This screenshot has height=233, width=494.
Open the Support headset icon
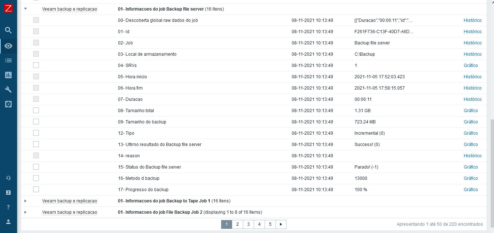coord(8,178)
